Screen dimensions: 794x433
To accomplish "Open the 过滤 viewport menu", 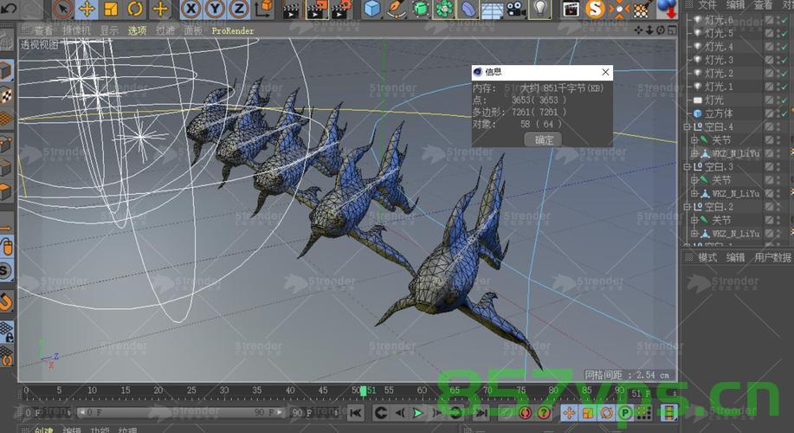I will coord(165,31).
